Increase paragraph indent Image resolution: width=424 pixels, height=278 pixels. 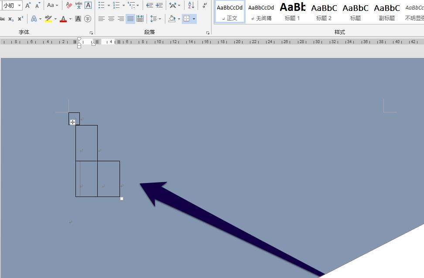(x=159, y=5)
